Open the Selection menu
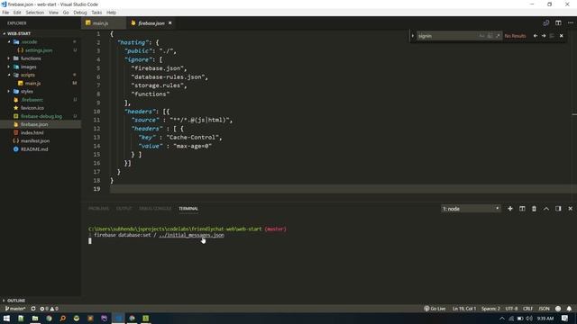The image size is (577, 324). (x=34, y=13)
